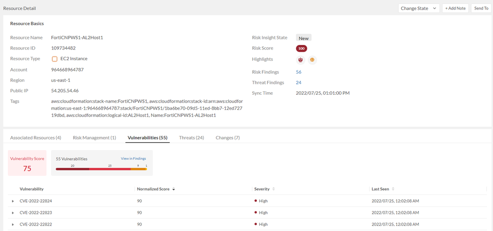The width and height of the screenshot is (493, 231).
Task: Select the Public IP 54.205.54.46
Action: coord(65,91)
